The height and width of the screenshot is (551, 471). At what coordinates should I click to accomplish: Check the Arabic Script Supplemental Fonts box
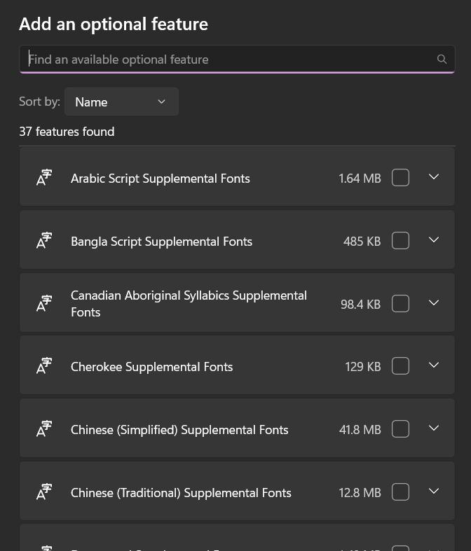pyautogui.click(x=400, y=178)
